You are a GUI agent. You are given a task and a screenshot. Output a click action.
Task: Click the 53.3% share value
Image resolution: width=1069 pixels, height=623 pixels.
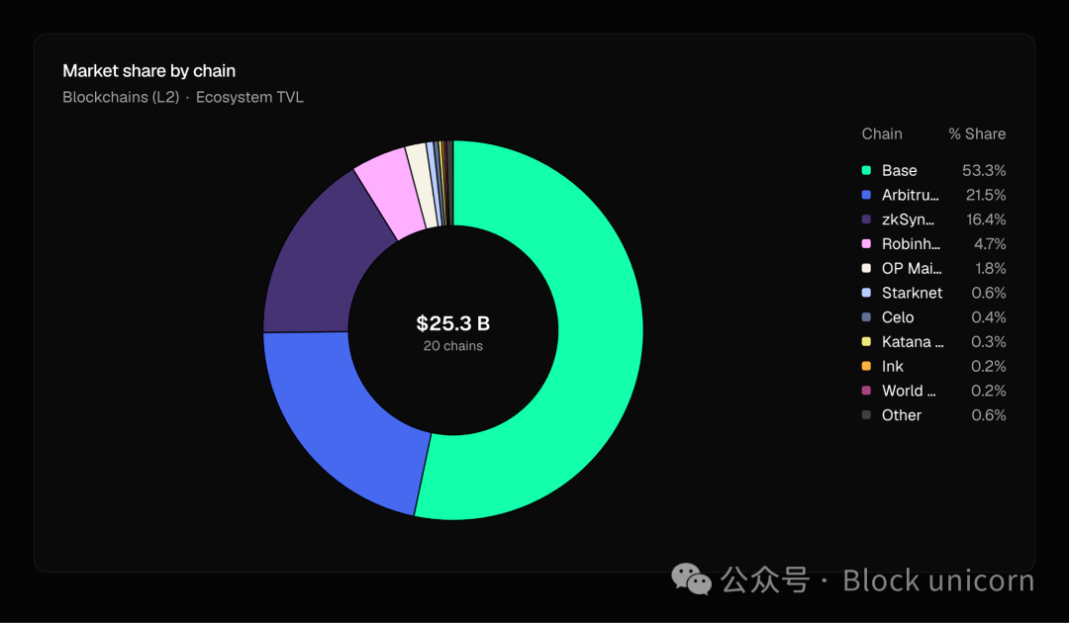(x=984, y=170)
